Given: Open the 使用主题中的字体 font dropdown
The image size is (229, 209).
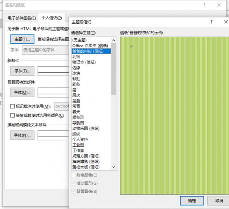Looking at the screenshot, I should [x=45, y=50].
